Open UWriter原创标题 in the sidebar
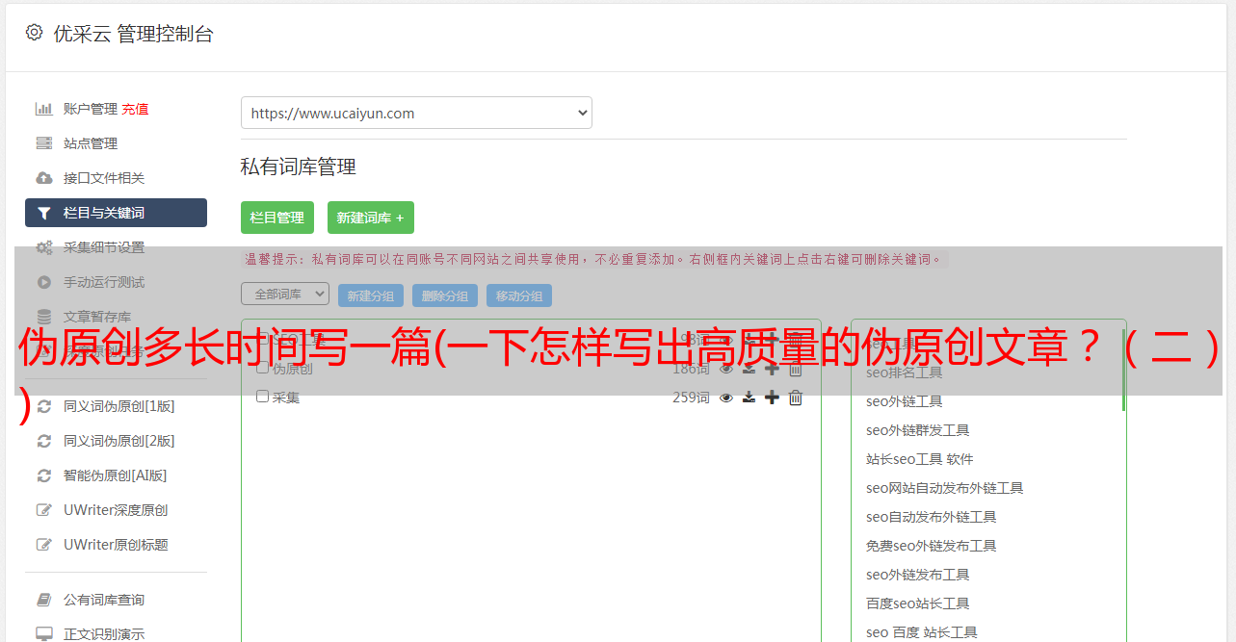 116,545
